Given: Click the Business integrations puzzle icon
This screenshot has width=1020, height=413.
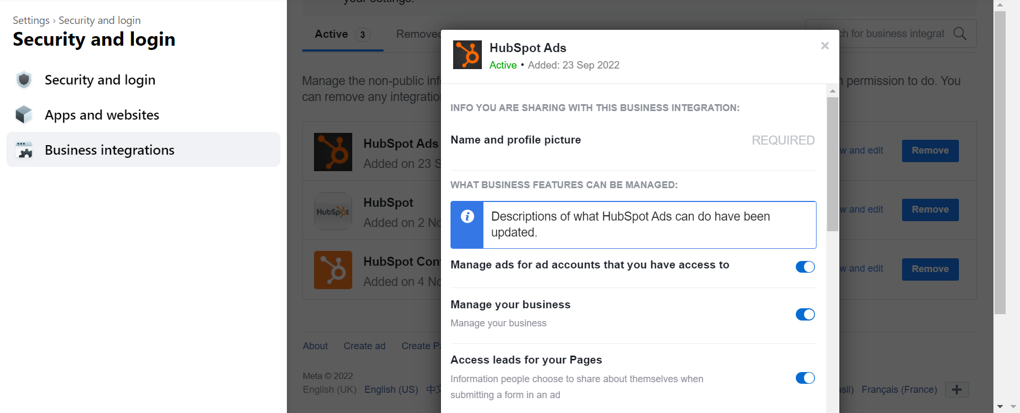Looking at the screenshot, I should point(24,150).
